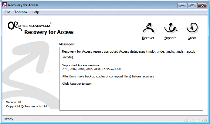The height and width of the screenshot is (124, 210).
Task: Maximize the Recovery for Access window
Action: [192, 5]
